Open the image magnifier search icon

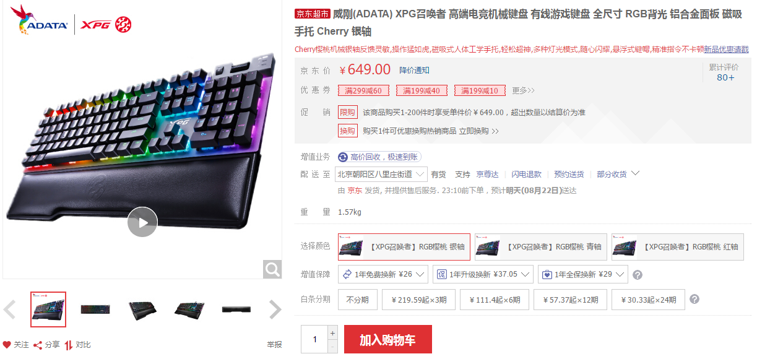[272, 269]
